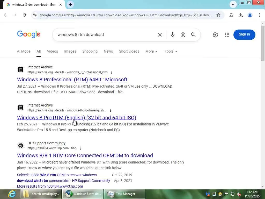Clear the Google search box
This screenshot has height=199, width=265.
(160, 35)
